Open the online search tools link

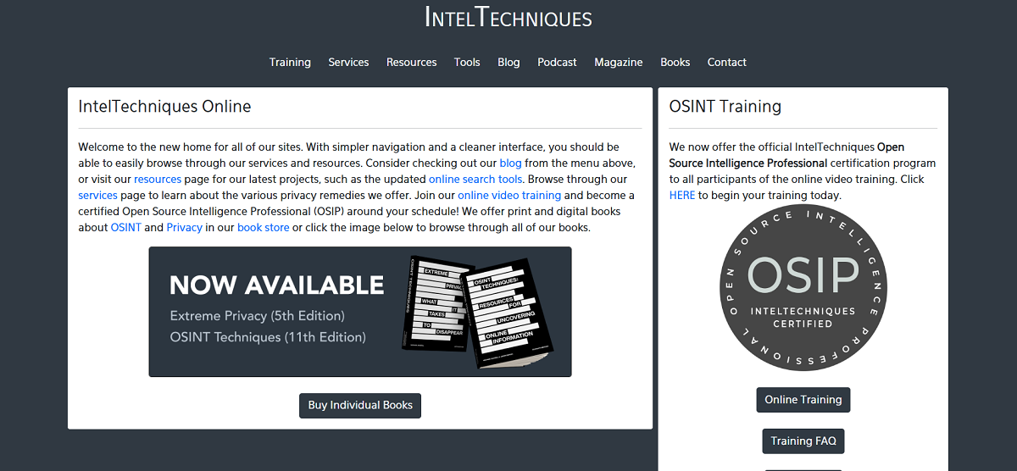(475, 179)
